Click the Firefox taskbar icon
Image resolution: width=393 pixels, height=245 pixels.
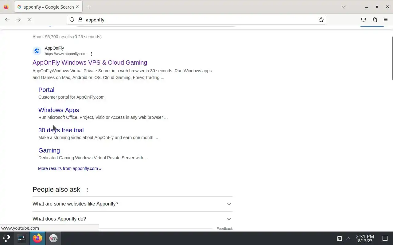coord(37,238)
